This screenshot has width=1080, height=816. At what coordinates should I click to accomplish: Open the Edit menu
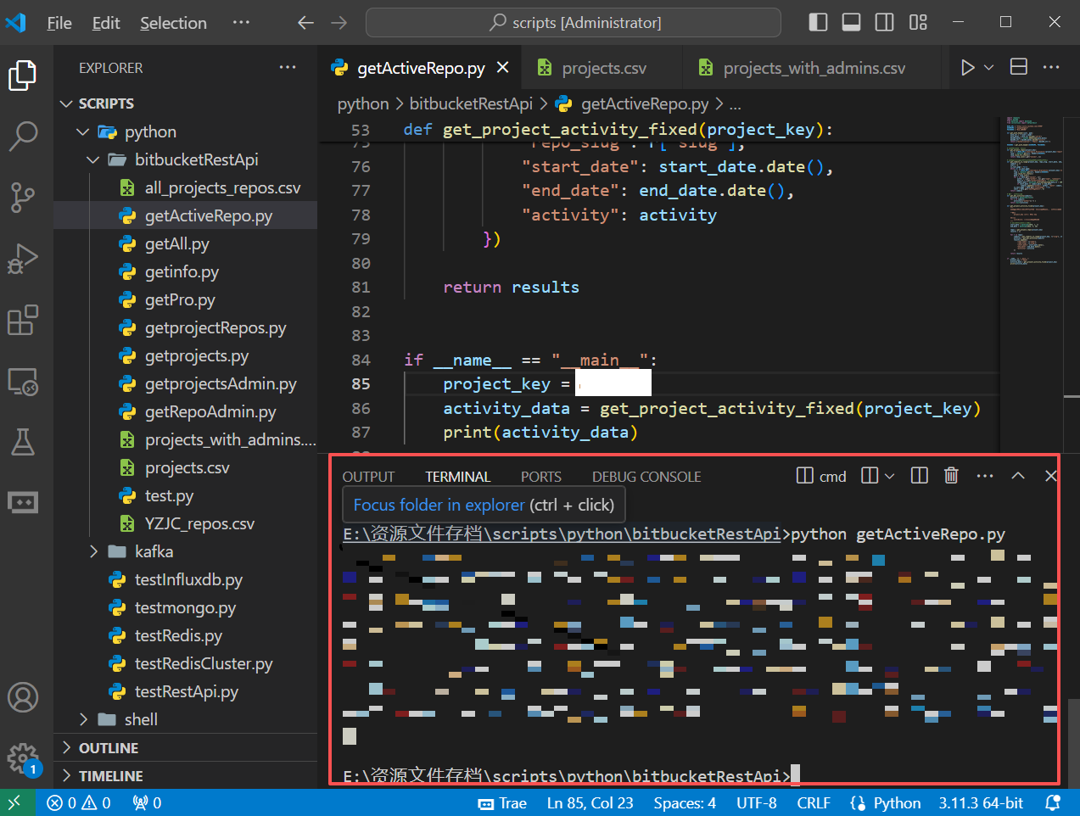pos(106,23)
